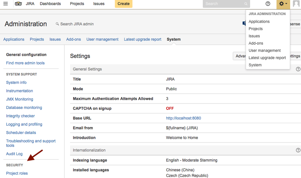
Task: Switch to the Applications admin tab
Action: click(14, 40)
